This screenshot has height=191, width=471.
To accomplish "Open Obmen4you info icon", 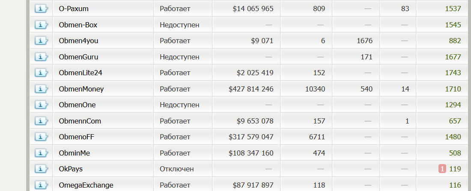I will tap(41, 41).
